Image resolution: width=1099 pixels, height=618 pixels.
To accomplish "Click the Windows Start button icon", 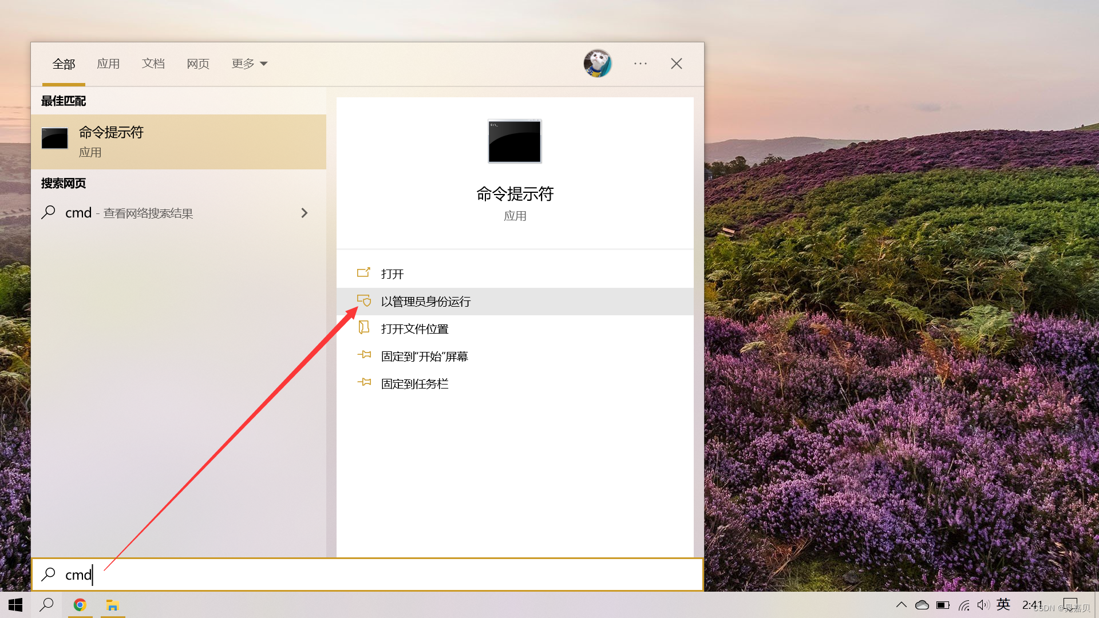I will [14, 604].
